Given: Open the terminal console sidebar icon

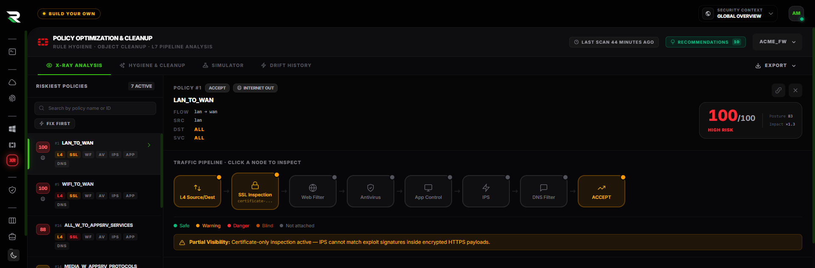Looking at the screenshot, I should 12,52.
